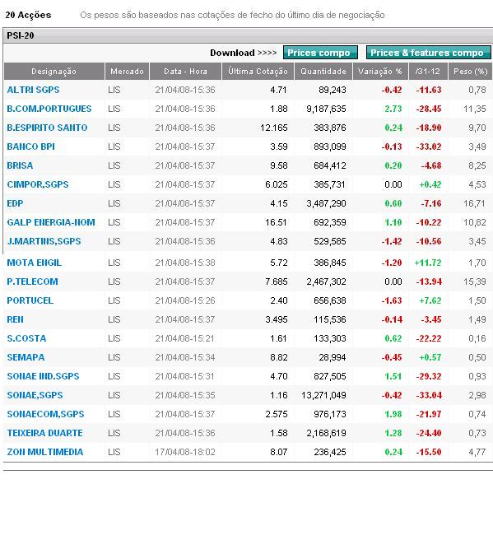493x549 pixels.
Task: Download the Prices compo file
Action: pyautogui.click(x=320, y=53)
